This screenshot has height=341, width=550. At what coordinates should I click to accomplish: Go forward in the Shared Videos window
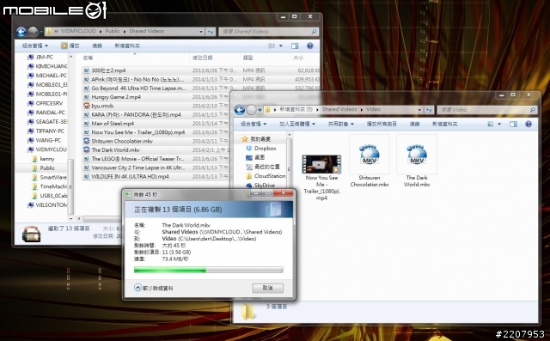coord(33,32)
